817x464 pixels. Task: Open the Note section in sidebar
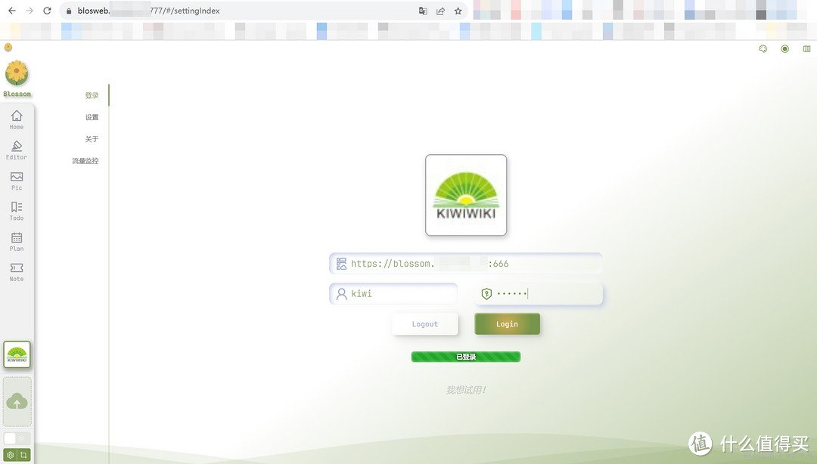click(x=17, y=272)
